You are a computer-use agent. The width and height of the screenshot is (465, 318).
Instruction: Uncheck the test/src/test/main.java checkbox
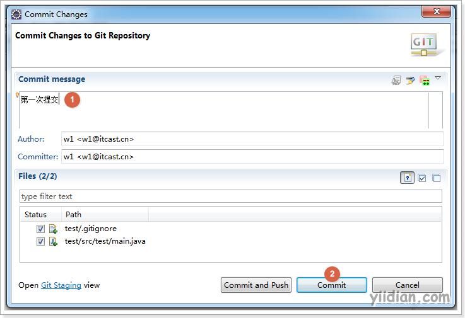40,241
